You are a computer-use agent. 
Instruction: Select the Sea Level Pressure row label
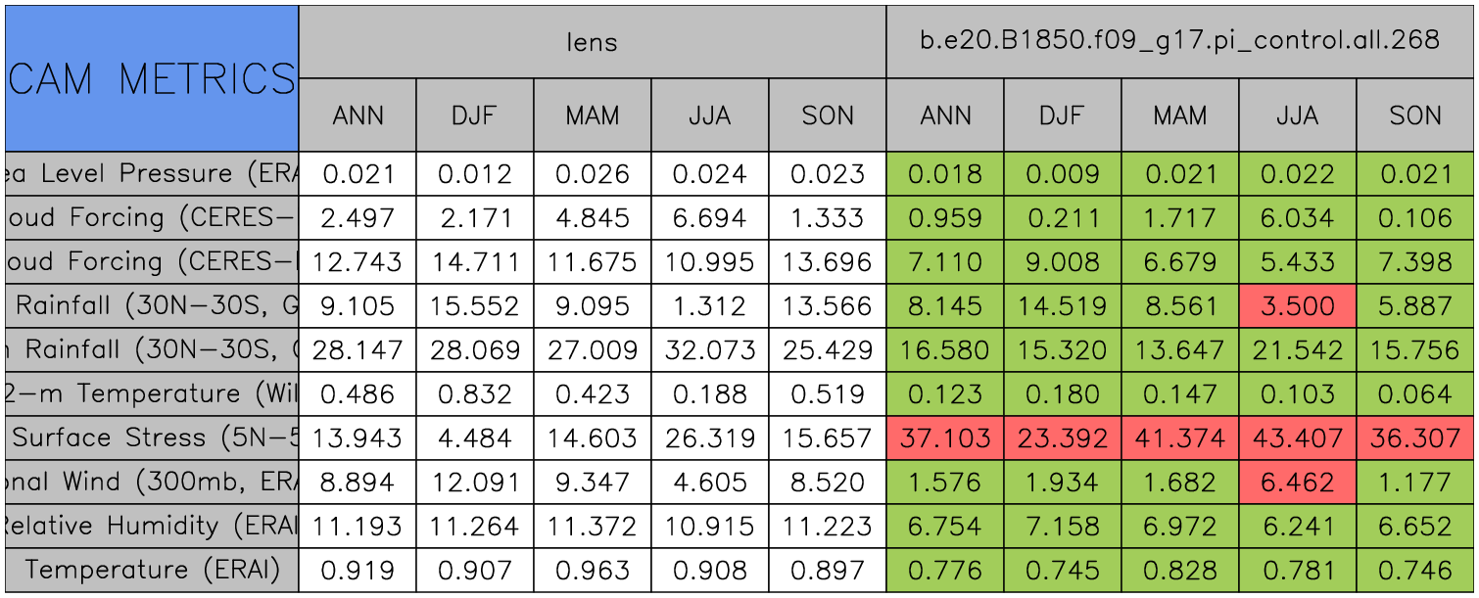(x=152, y=174)
